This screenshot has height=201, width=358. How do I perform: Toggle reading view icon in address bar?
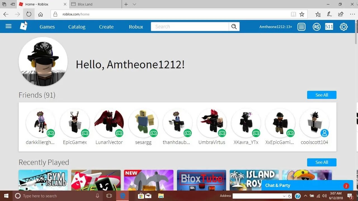pos(293,14)
